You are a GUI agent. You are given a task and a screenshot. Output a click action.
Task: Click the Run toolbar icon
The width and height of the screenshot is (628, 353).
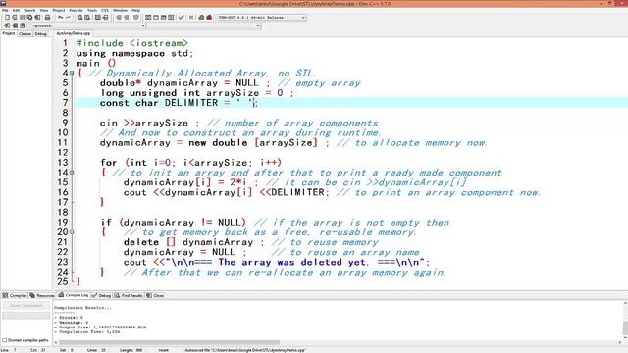click(x=156, y=18)
